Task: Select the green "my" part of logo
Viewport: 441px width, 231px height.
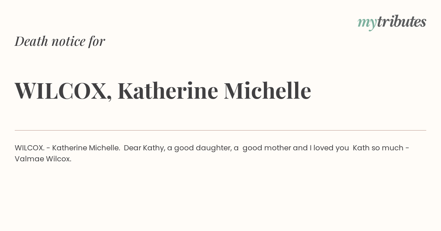Action: tap(367, 23)
